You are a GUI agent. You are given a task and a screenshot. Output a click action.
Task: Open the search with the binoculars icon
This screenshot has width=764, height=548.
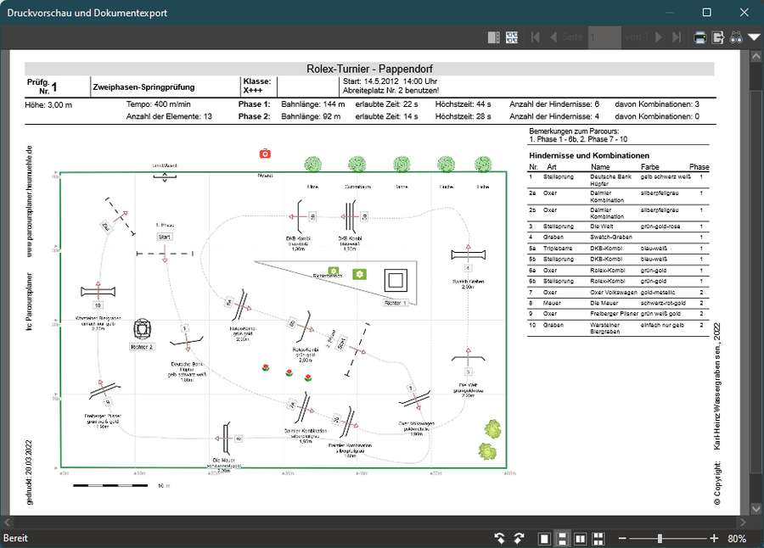click(736, 37)
